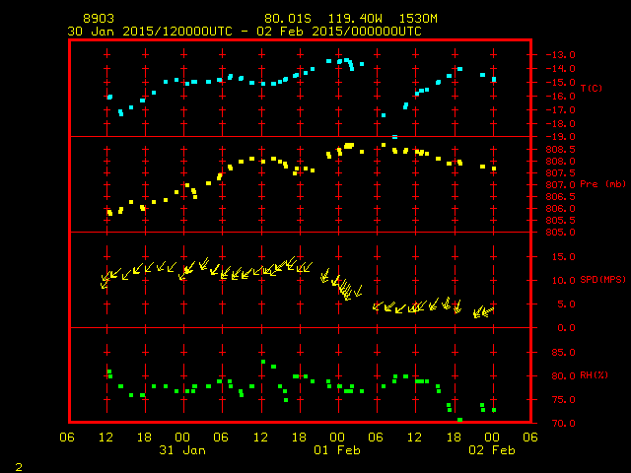Choose the "80.0" humidity tick value

[563, 376]
